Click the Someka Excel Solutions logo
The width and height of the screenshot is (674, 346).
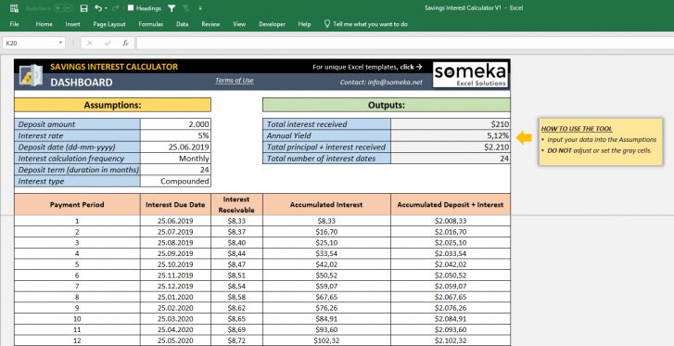coord(470,75)
